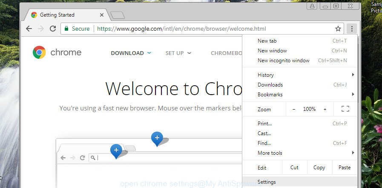The image size is (382, 188).
Task: Click Cut in the Edit row
Action: click(295, 168)
